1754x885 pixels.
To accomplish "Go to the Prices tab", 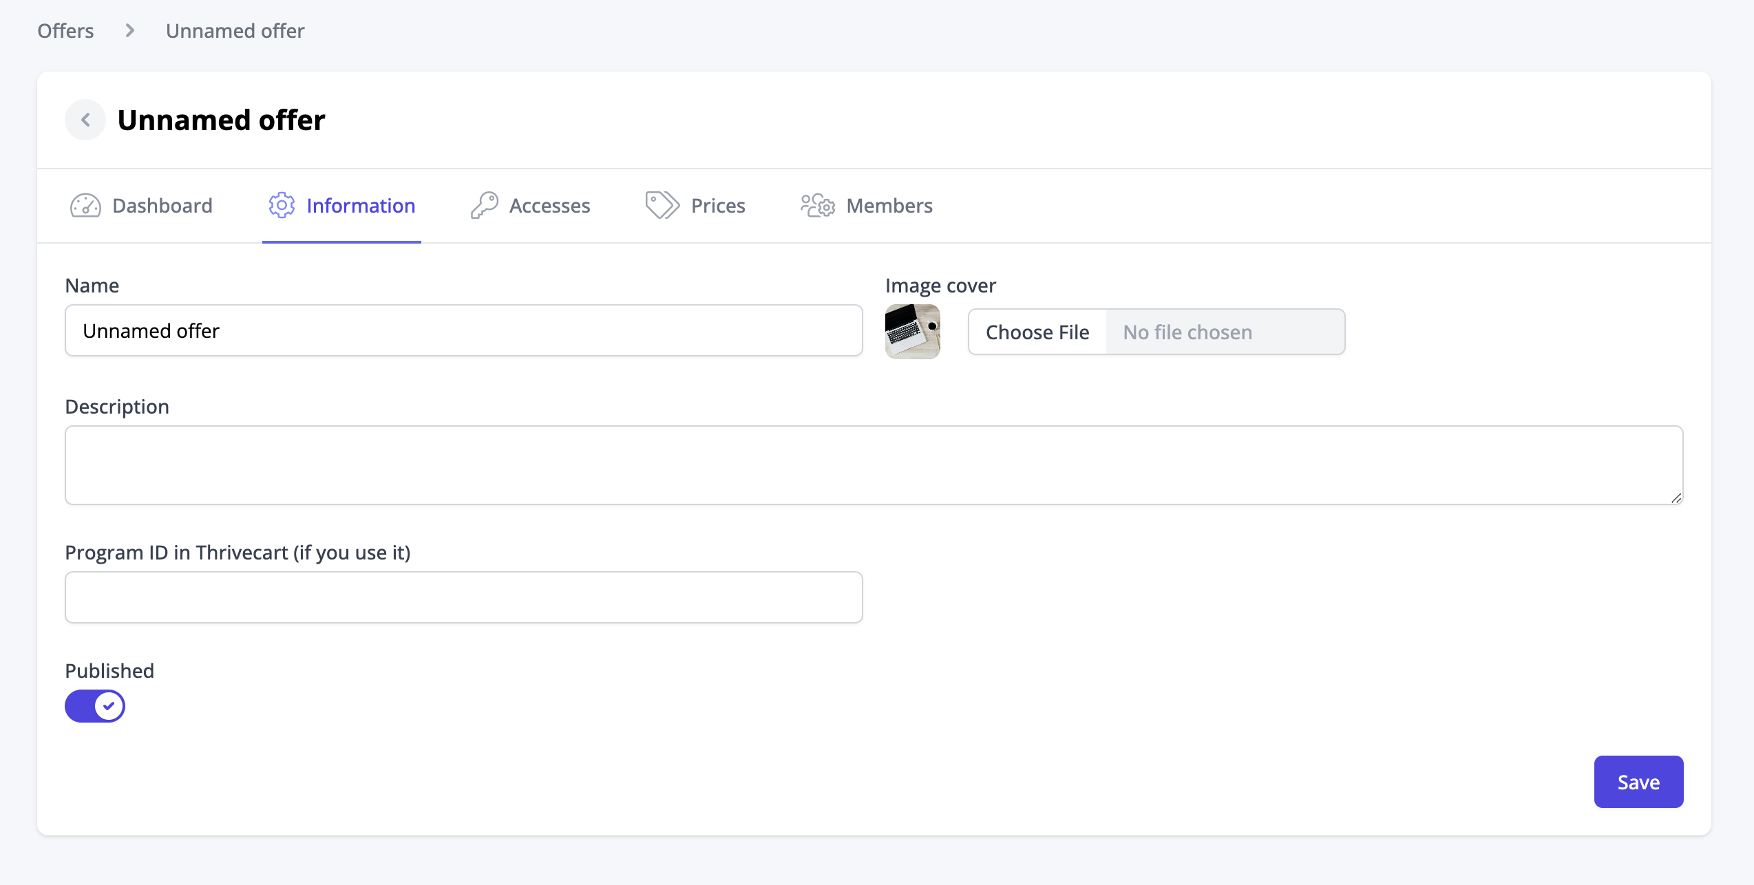I will [x=695, y=206].
